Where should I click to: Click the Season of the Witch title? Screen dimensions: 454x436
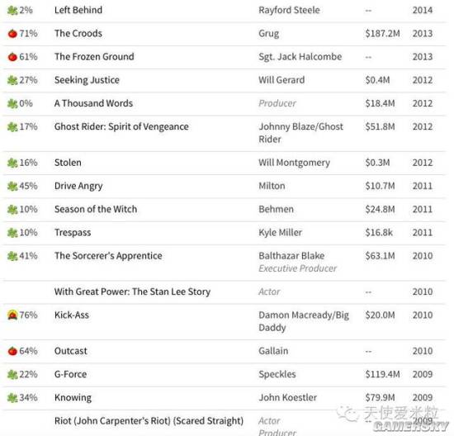click(x=96, y=209)
